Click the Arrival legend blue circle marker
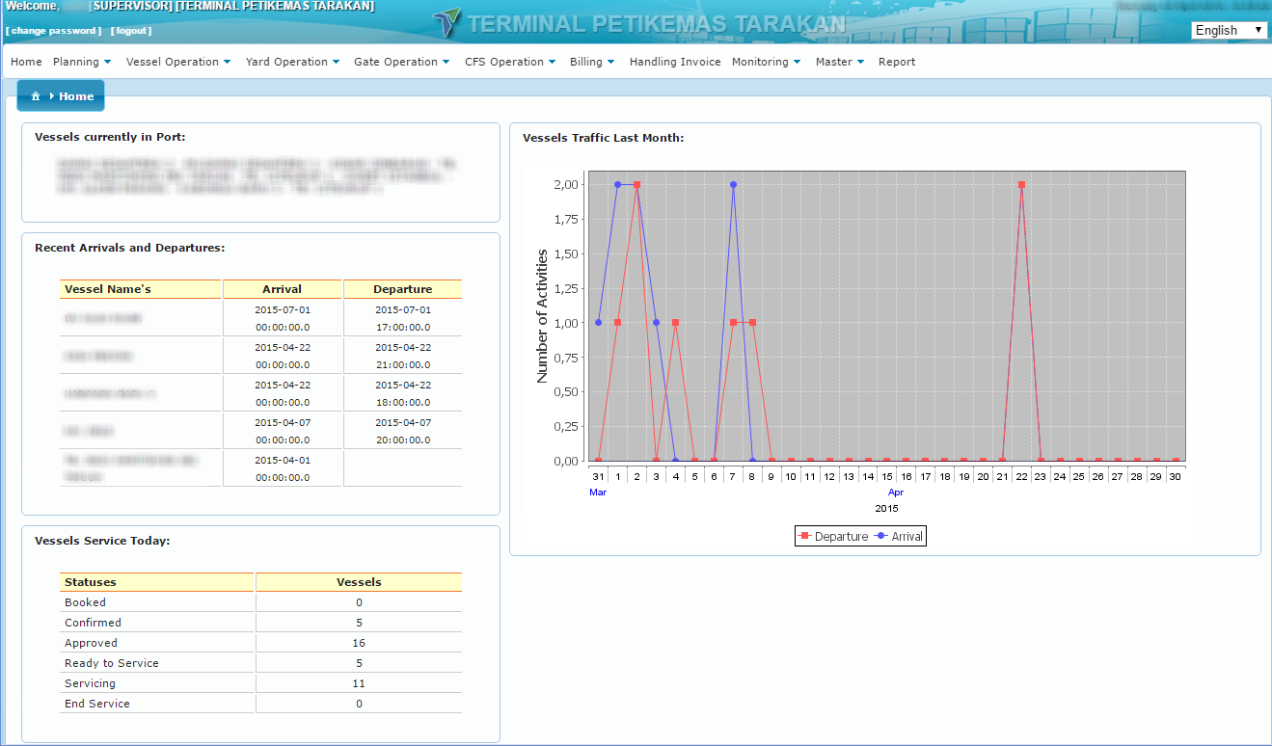The width and height of the screenshot is (1272, 746). (x=881, y=536)
